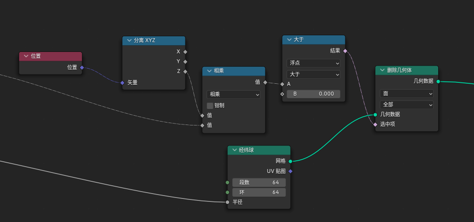Viewport: 474px width, 222px height.
Task: Open the 相乘 operation dropdown
Action: point(234,95)
